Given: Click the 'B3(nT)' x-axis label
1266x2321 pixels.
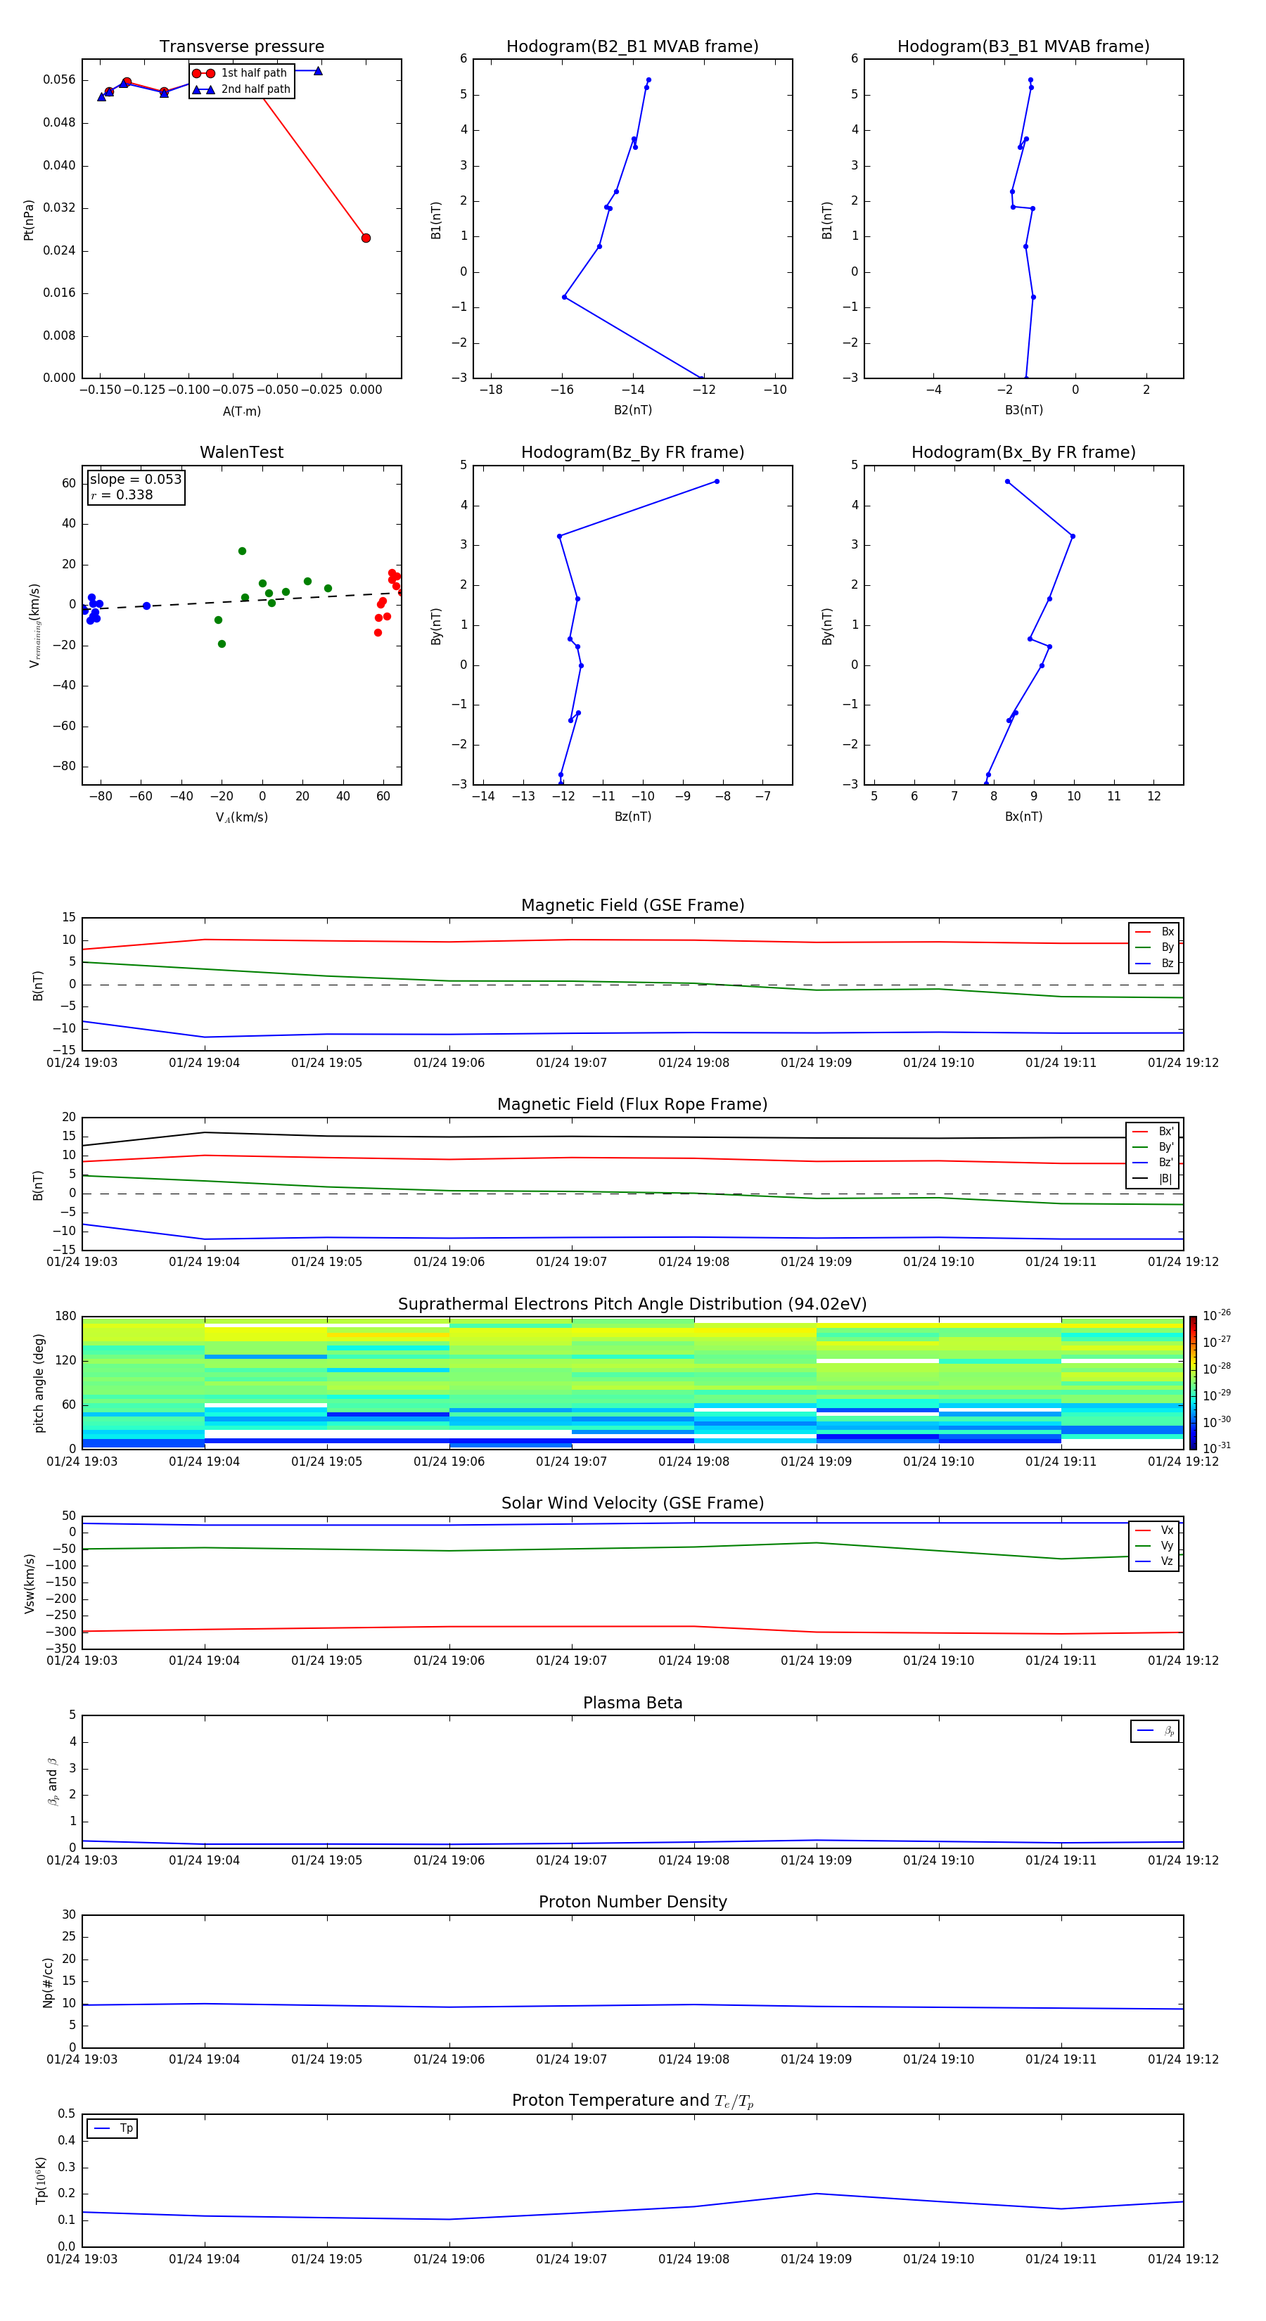Looking at the screenshot, I should (x=1023, y=410).
